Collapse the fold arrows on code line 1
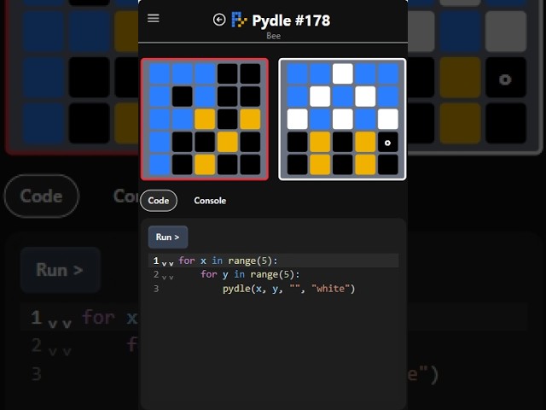546x410 pixels. [167, 262]
